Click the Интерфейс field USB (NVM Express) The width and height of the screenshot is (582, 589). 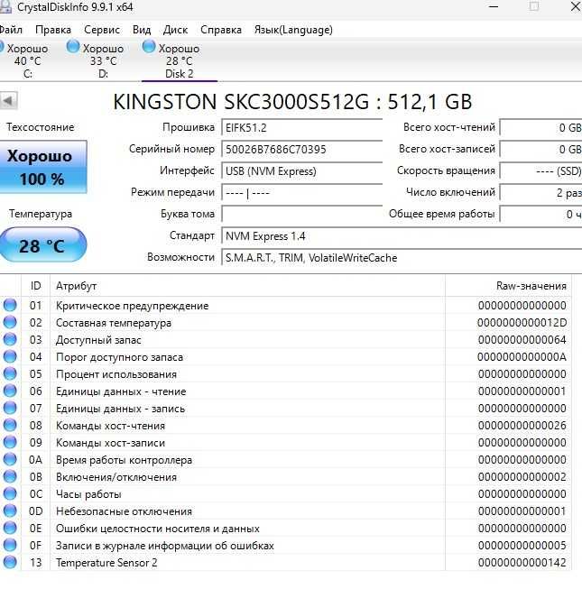tap(302, 171)
